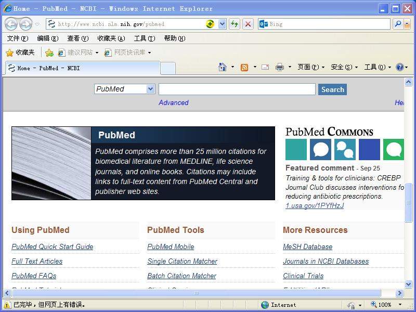This screenshot has width=416, height=312.
Task: Click the Bing provider logo icon
Action: click(264, 24)
